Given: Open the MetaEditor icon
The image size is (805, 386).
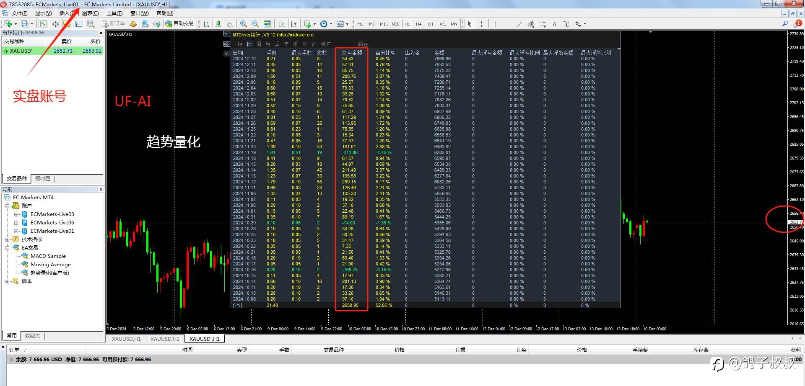Looking at the screenshot, I should (x=133, y=24).
